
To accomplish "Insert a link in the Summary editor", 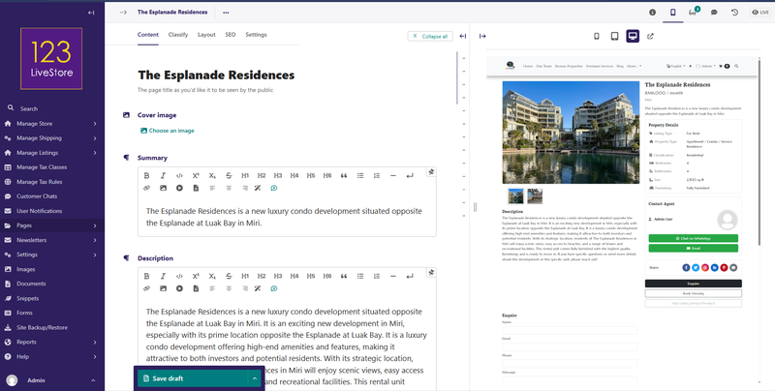I will (147, 188).
